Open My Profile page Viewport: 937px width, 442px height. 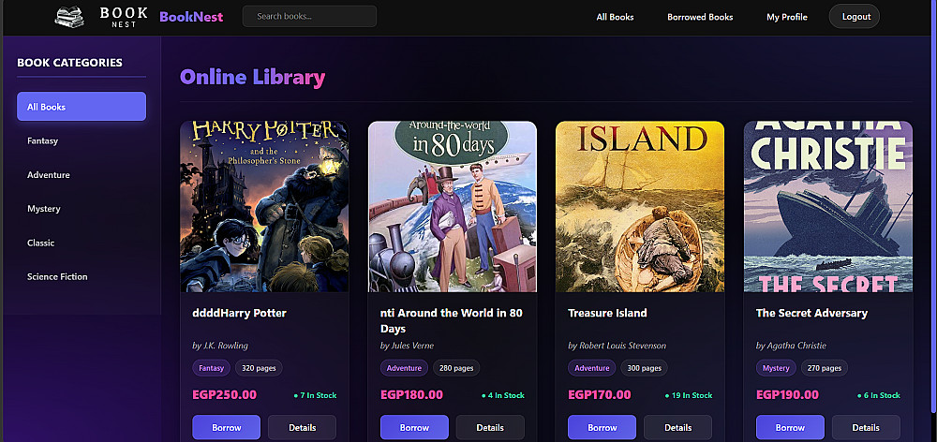[x=787, y=17]
